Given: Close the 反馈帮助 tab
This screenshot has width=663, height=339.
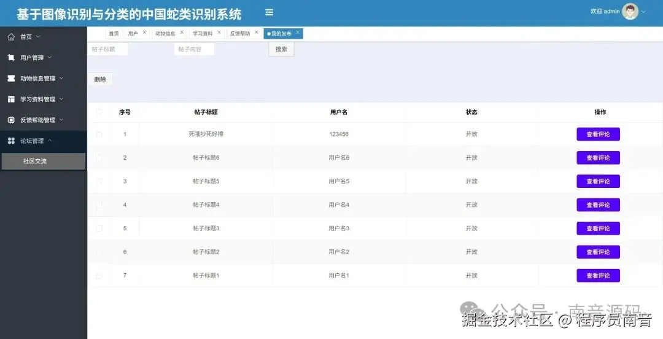Looking at the screenshot, I should (256, 32).
